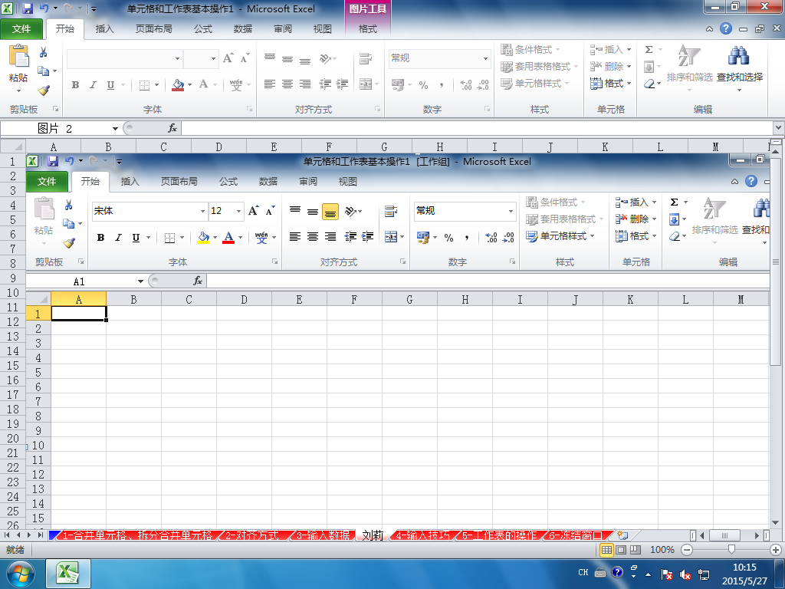Click the text orientation icon in the main ribbon
The width and height of the screenshot is (785, 589).
click(325, 58)
